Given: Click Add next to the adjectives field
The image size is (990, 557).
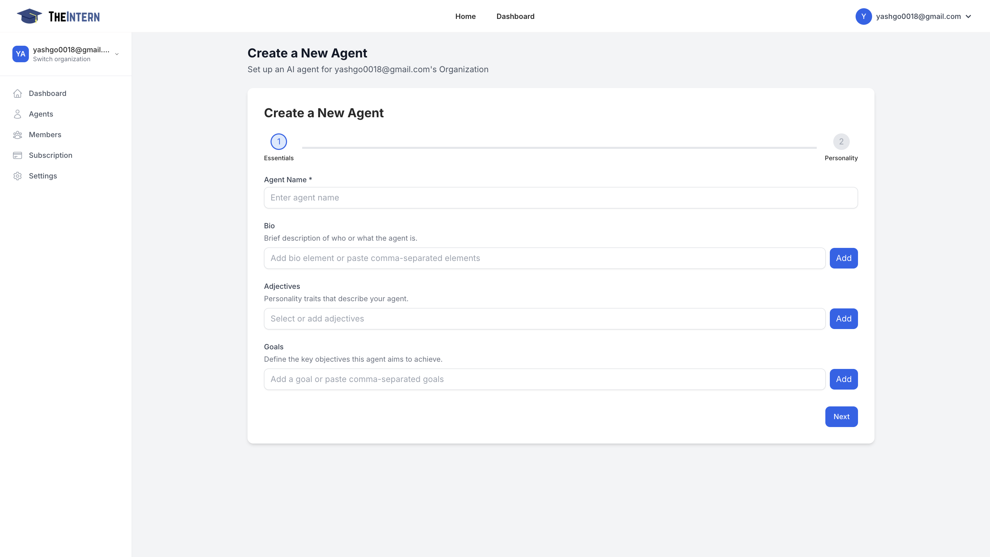Looking at the screenshot, I should pyautogui.click(x=844, y=318).
